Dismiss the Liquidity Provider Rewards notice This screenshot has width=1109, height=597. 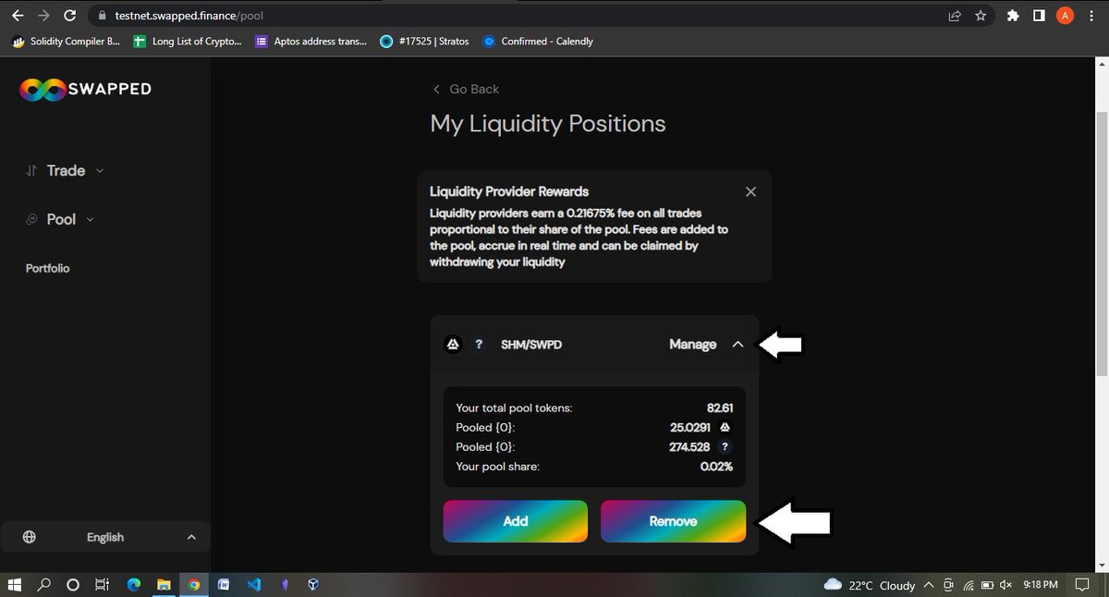pyautogui.click(x=750, y=191)
